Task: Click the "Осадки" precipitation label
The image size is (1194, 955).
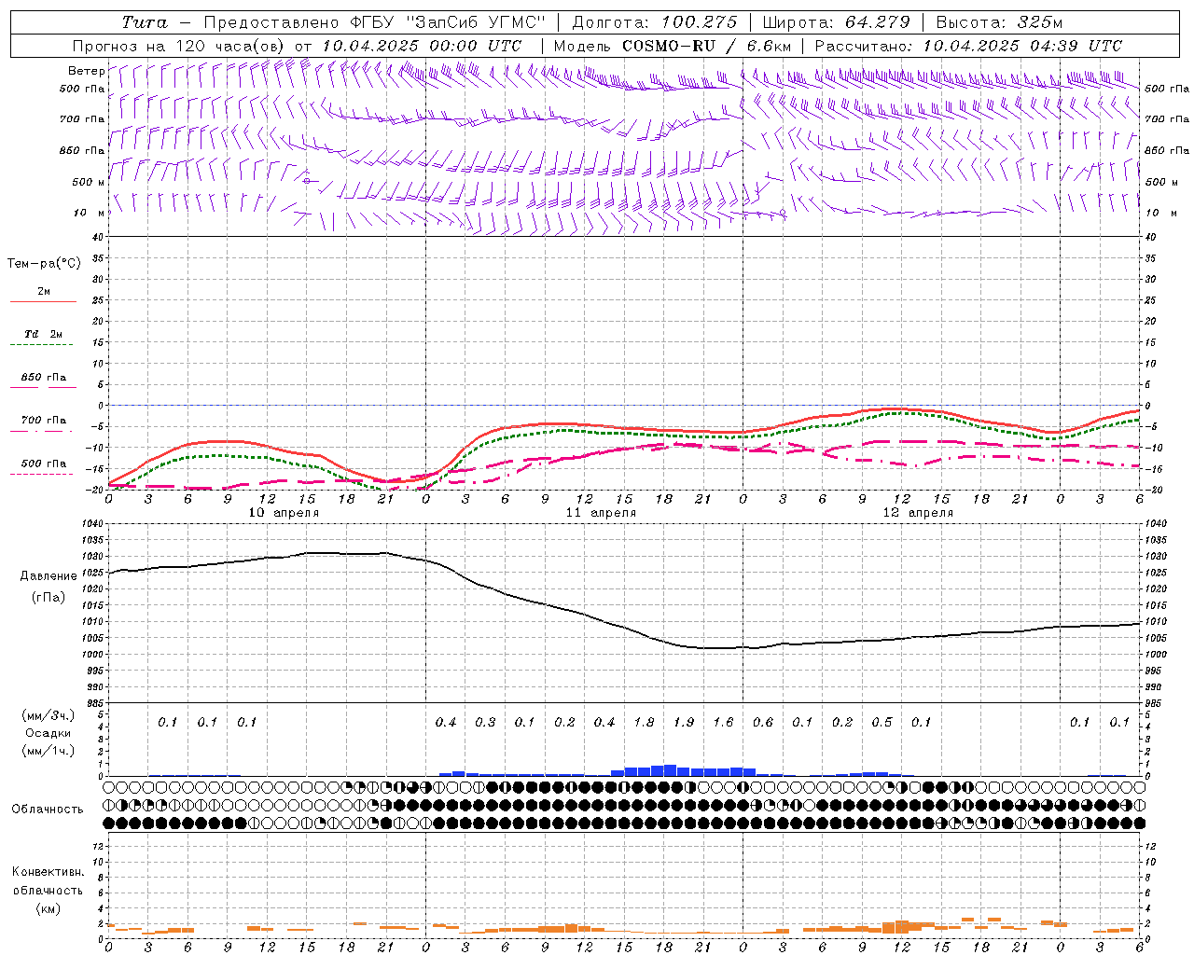Action: click(x=49, y=733)
